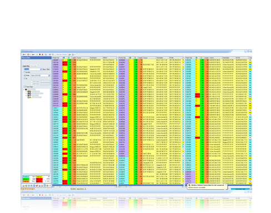Click the black square pause icon in toolbar
Viewport: 271px width, 213px height.
click(x=40, y=54)
